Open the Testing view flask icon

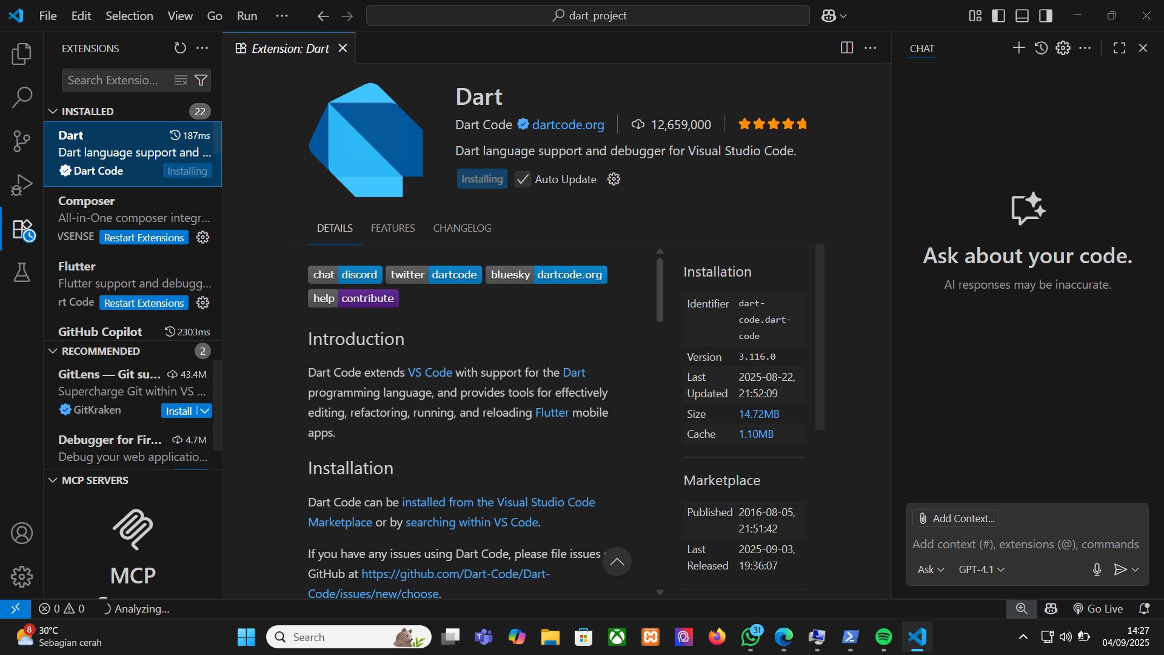point(22,272)
